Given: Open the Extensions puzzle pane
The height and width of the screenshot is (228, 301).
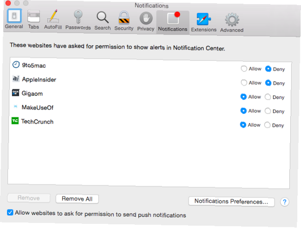Looking at the screenshot, I should (204, 22).
